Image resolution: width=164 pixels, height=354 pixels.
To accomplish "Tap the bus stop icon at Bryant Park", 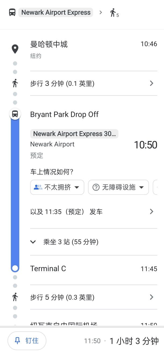I will pyautogui.click(x=15, y=114).
